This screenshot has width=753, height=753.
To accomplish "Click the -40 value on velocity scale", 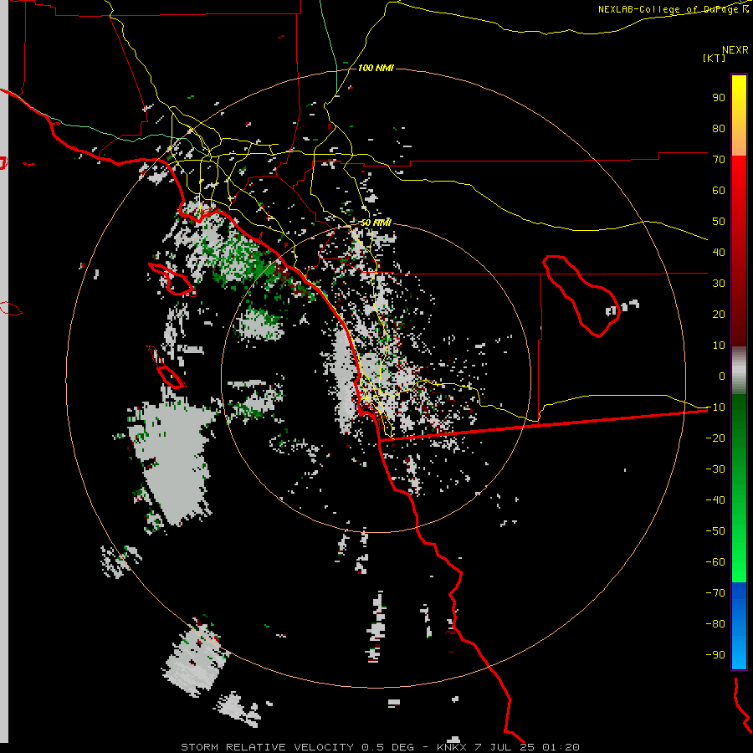I will tap(715, 500).
